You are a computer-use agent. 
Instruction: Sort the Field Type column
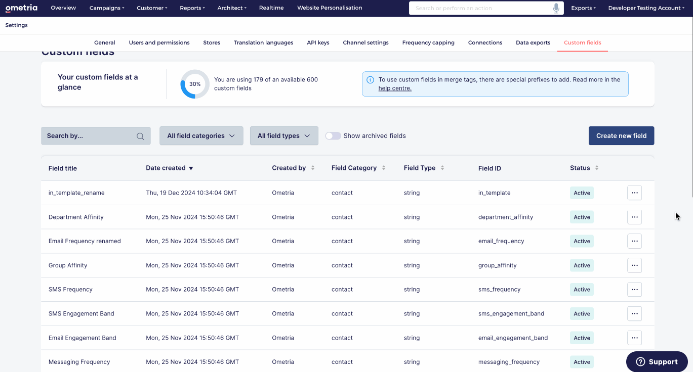[442, 168]
